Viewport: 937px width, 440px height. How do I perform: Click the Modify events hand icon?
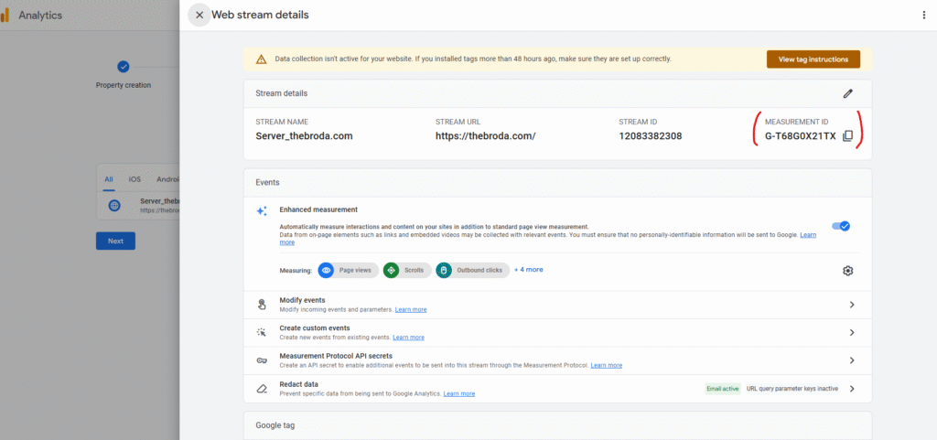click(x=262, y=305)
